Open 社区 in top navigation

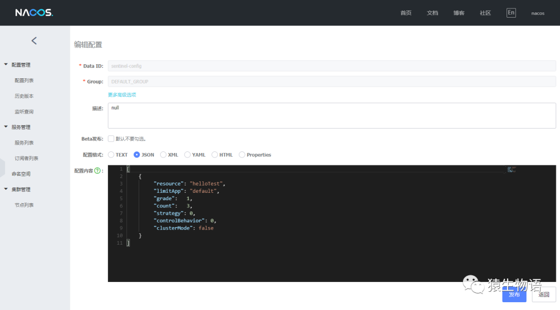[x=485, y=13]
